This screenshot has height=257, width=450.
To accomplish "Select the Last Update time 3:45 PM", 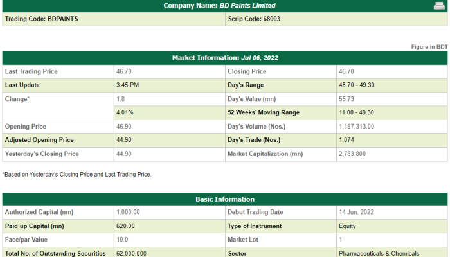I will tap(128, 85).
